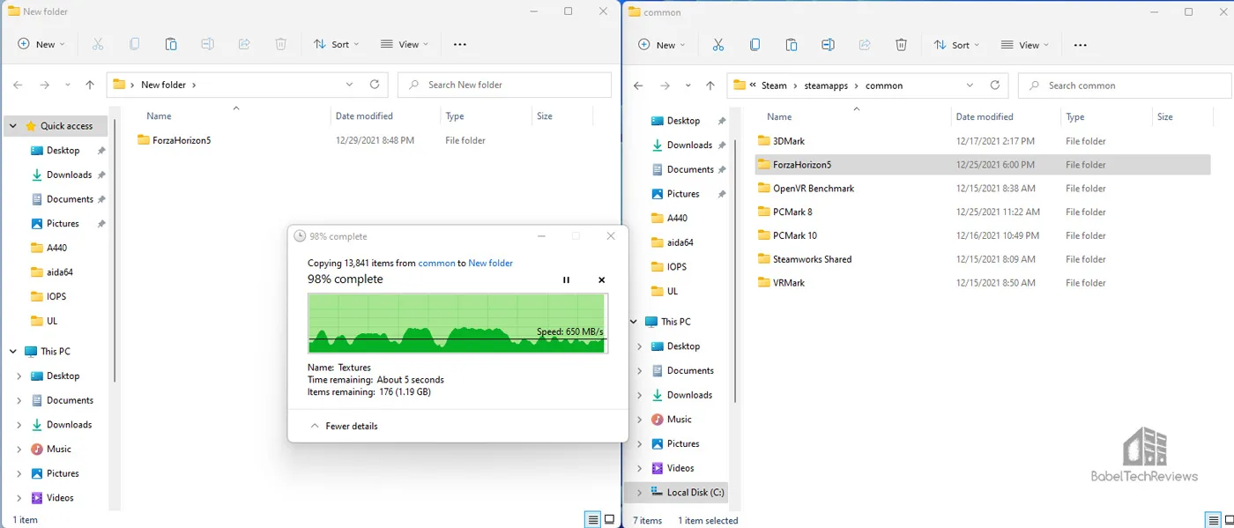Collapse Quick access in New folder window
The image size is (1234, 528).
[13, 126]
